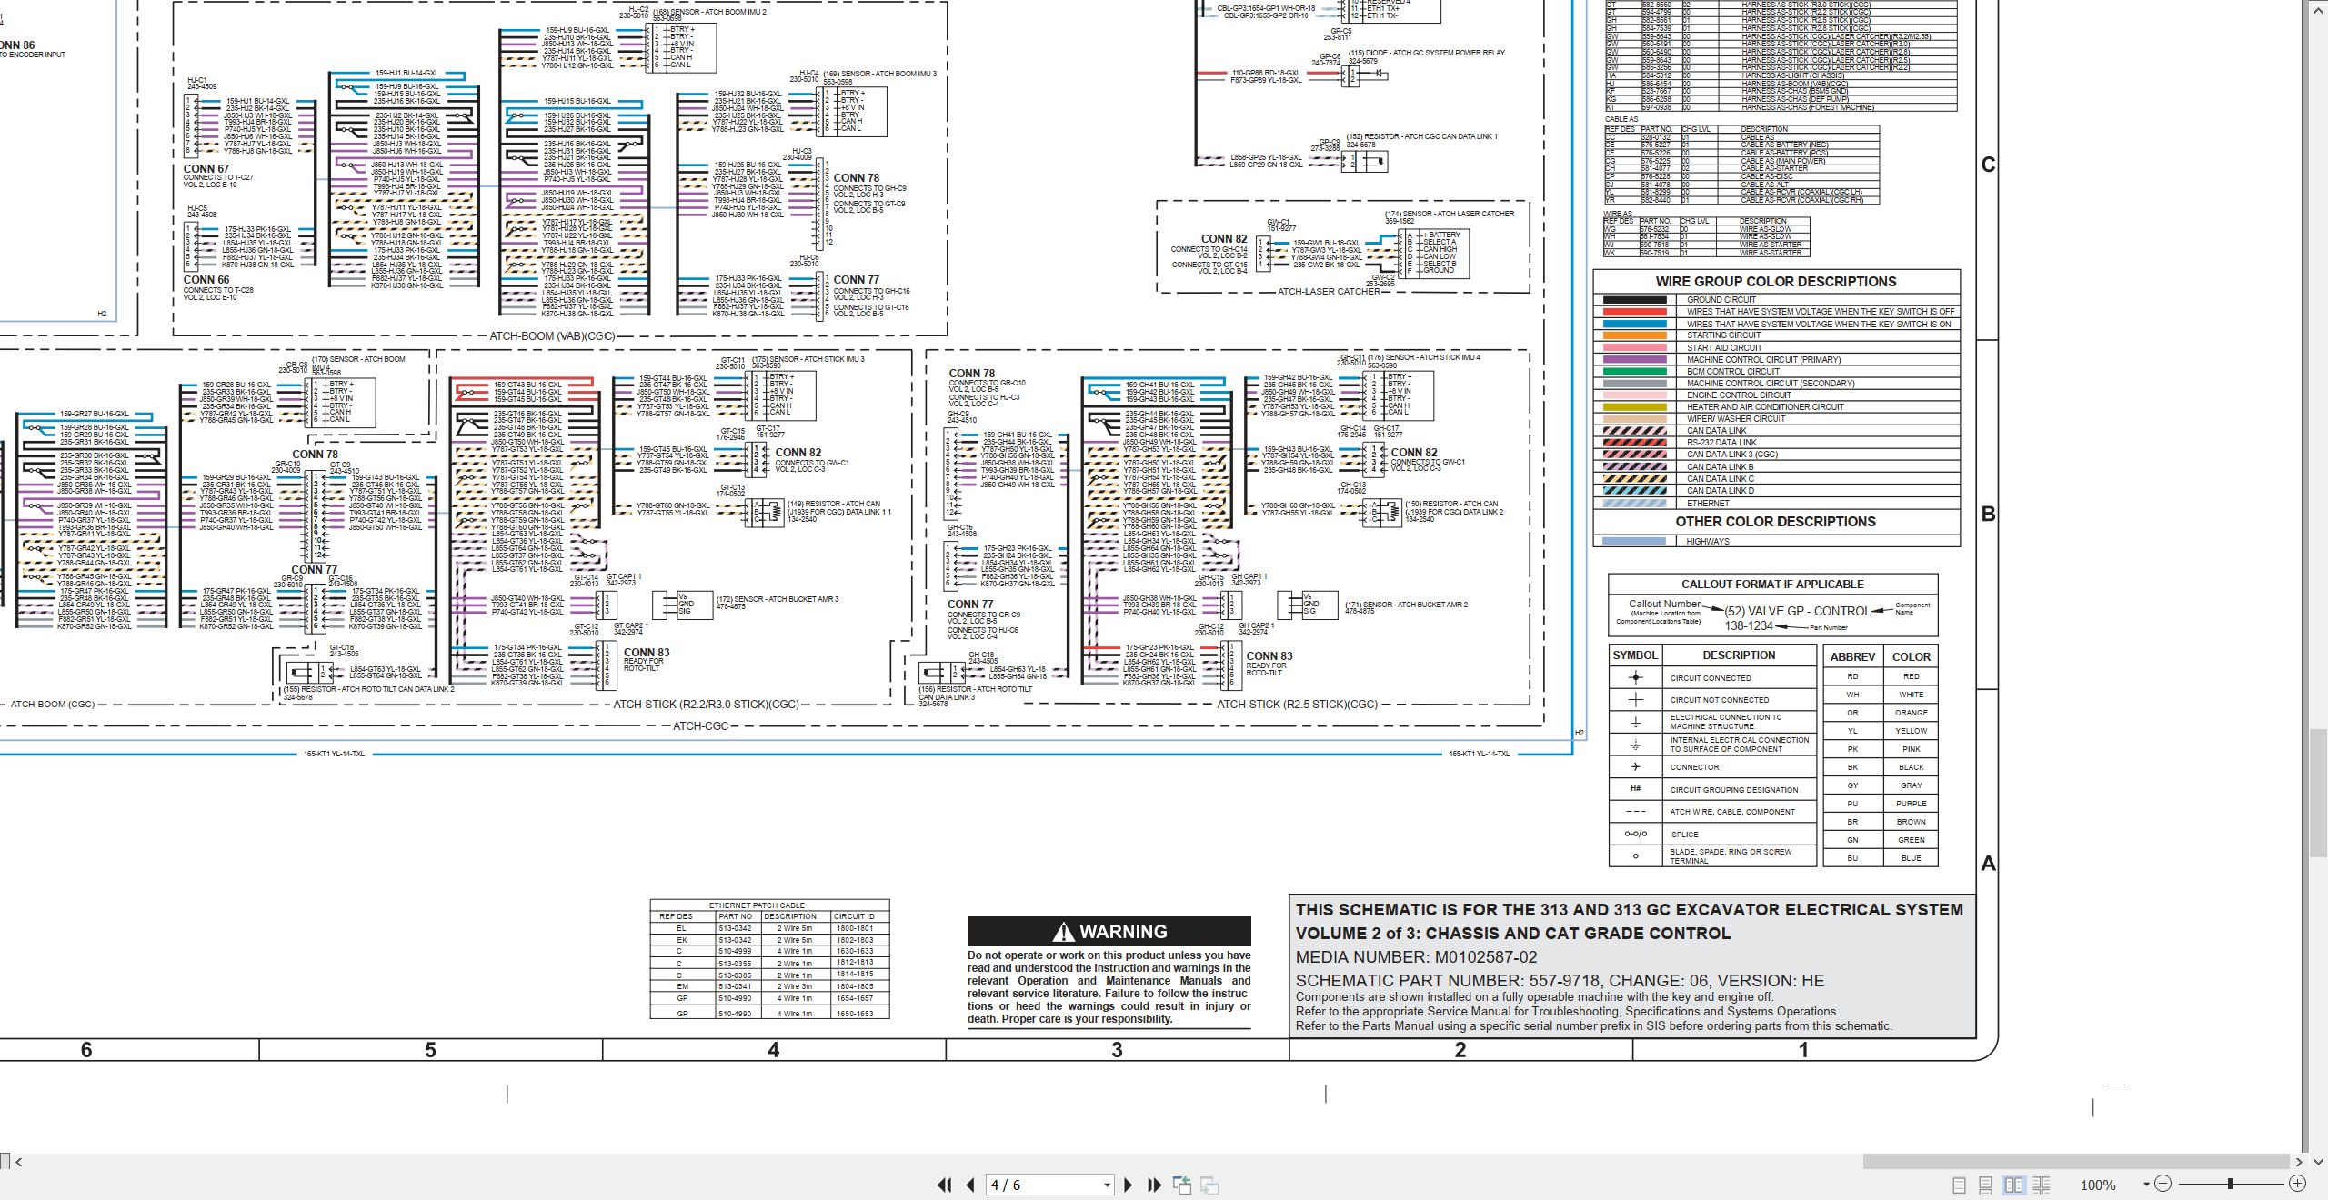Click the zoom slider handle
Viewport: 2328px width, 1200px height.
tap(2230, 1184)
